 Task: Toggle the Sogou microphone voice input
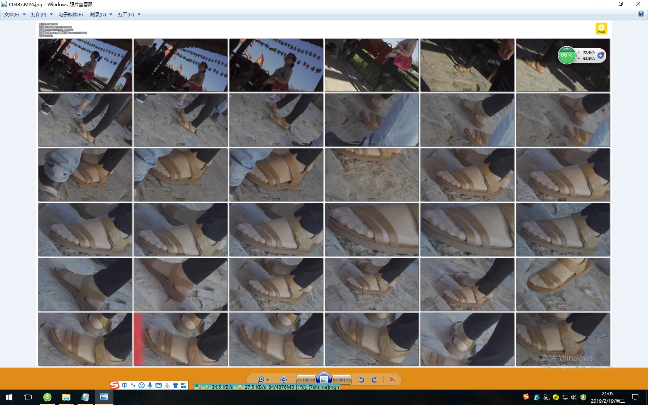[150, 385]
